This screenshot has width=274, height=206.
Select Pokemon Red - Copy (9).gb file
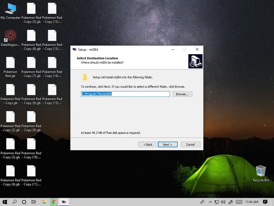pos(31,122)
